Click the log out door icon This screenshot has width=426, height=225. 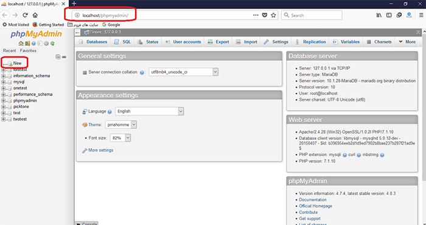pyautogui.click(x=27, y=43)
